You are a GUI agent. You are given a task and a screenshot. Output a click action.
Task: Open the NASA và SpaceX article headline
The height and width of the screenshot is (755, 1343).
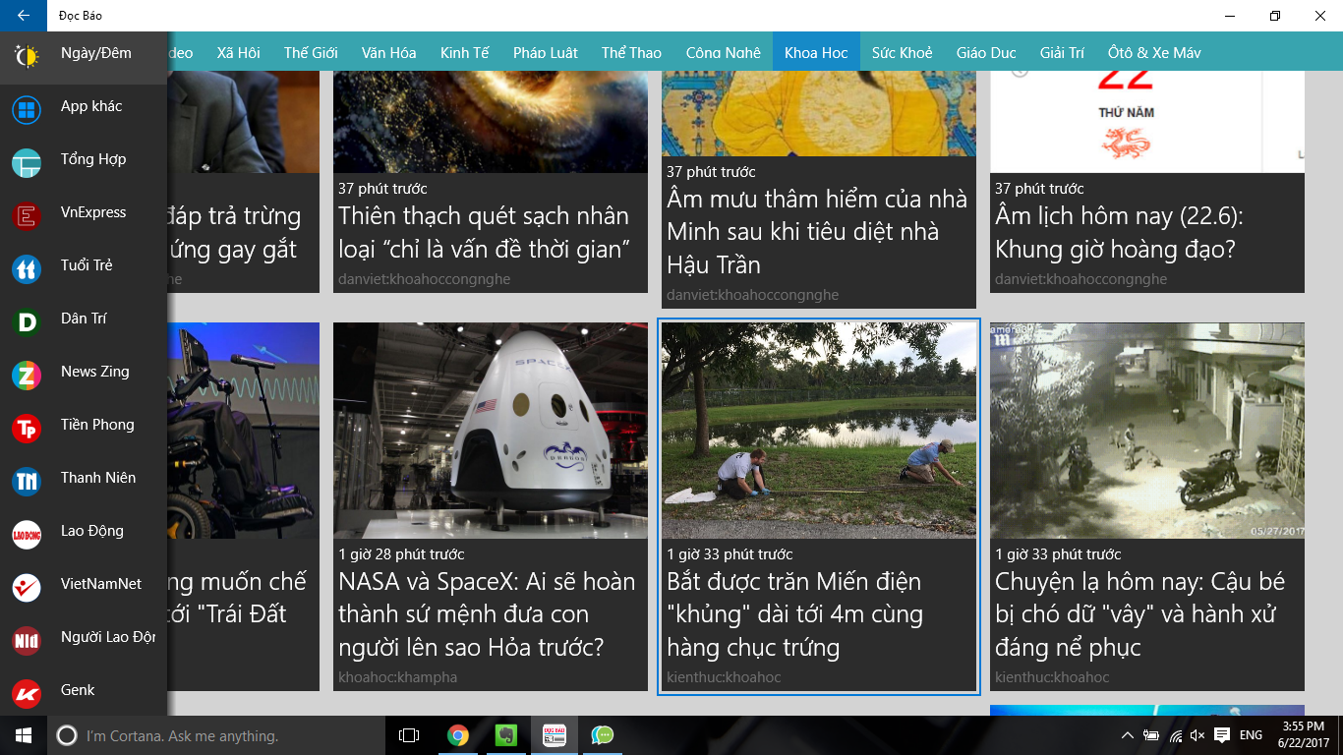pyautogui.click(x=488, y=613)
